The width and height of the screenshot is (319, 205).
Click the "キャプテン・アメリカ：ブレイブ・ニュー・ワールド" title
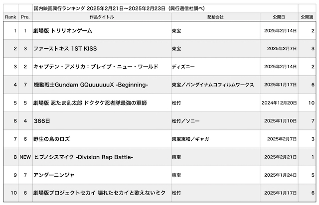[x=95, y=67]
